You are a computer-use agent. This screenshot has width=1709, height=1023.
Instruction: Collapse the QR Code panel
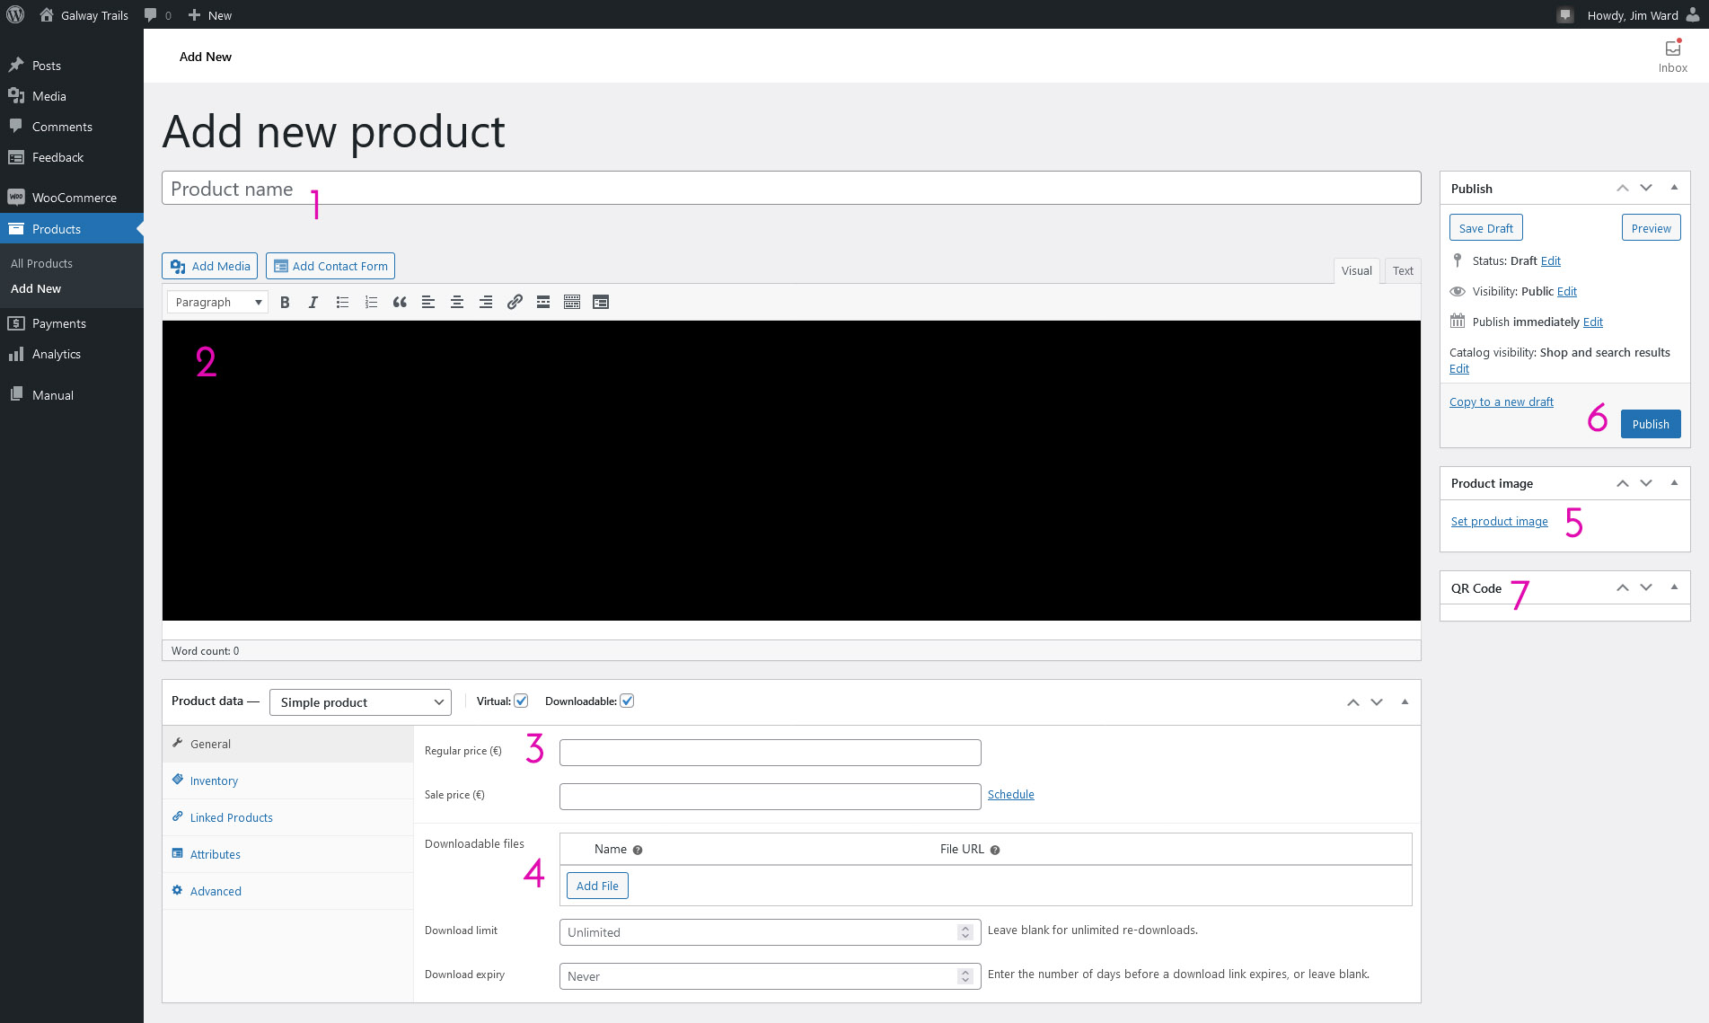(1674, 587)
